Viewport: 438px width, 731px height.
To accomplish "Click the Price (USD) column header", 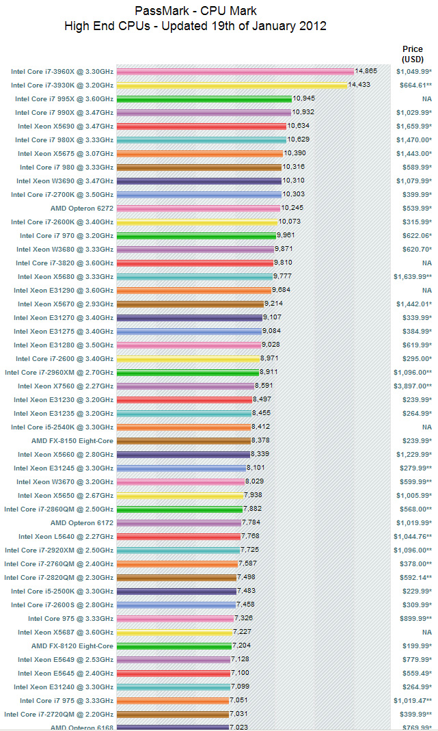I will point(413,54).
